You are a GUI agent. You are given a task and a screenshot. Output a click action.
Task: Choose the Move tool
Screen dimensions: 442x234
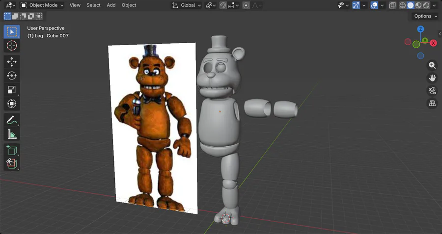click(12, 62)
